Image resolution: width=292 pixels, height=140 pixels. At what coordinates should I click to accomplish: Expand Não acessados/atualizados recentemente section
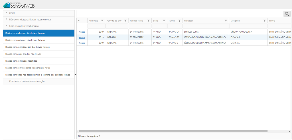30,20
